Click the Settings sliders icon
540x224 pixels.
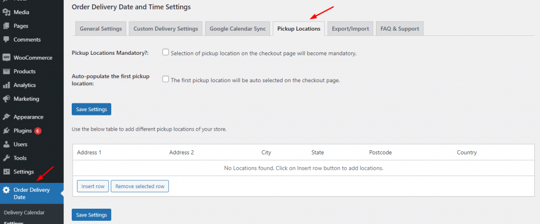coord(6,172)
